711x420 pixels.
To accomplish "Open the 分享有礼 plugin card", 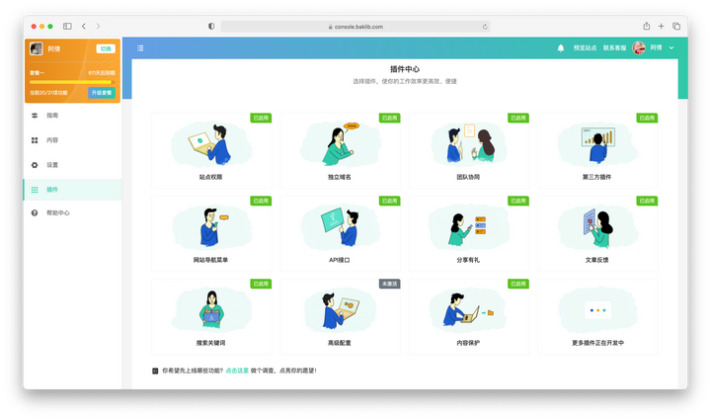I will click(x=469, y=233).
